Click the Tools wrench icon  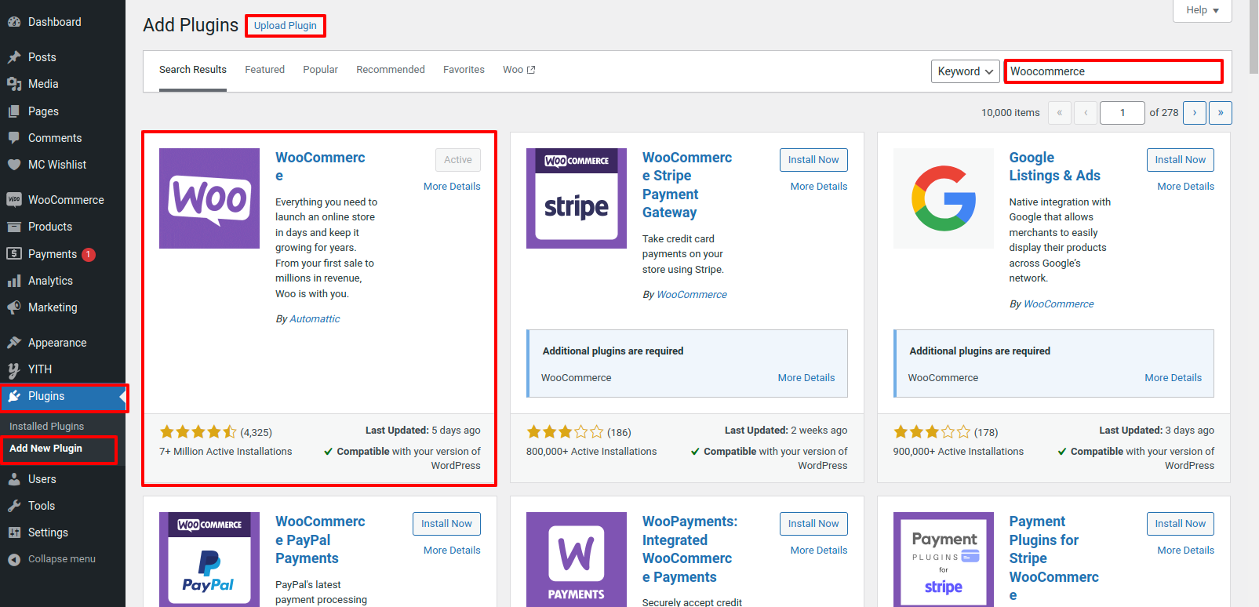pos(14,506)
